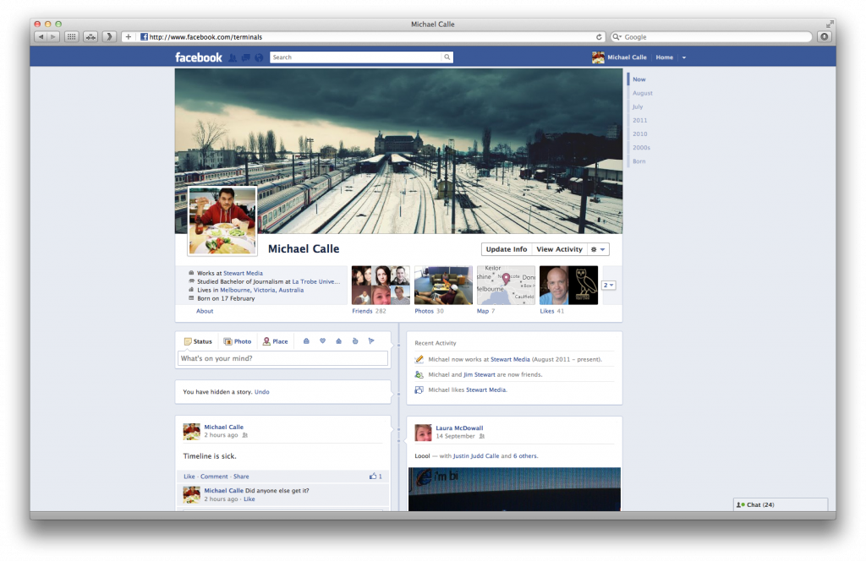The height and width of the screenshot is (561, 866).
Task: Click the View Activity button
Action: coord(559,249)
